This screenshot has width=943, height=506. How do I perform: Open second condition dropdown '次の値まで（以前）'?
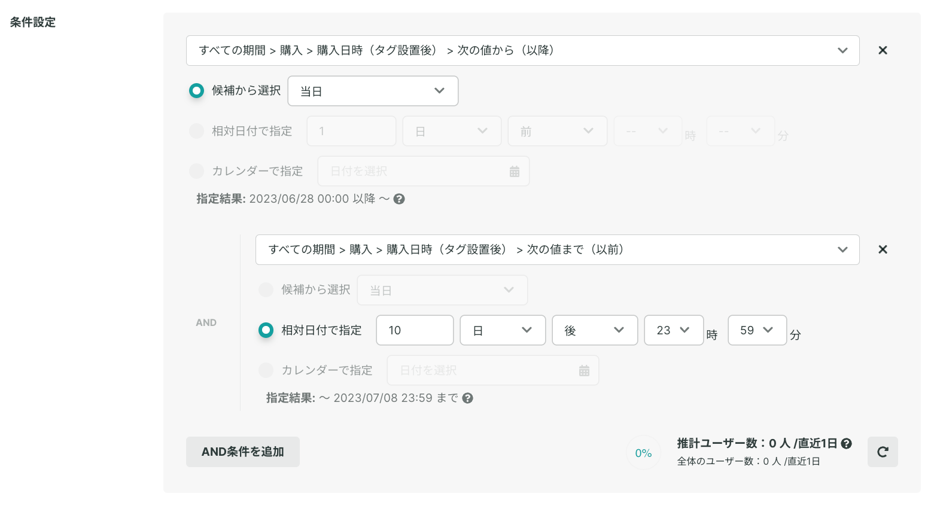pyautogui.click(x=558, y=249)
